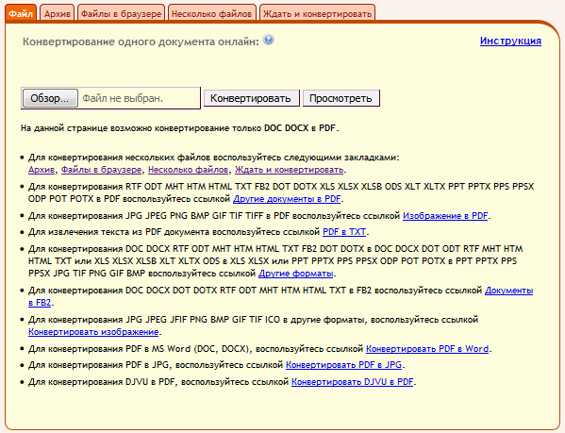The width and height of the screenshot is (565, 433).
Task: Open the Конвертировать изображение link
Action: click(x=93, y=332)
